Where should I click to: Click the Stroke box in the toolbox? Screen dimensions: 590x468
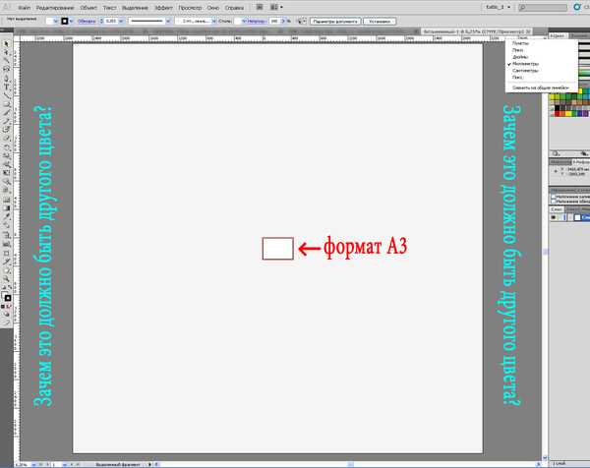click(x=8, y=298)
